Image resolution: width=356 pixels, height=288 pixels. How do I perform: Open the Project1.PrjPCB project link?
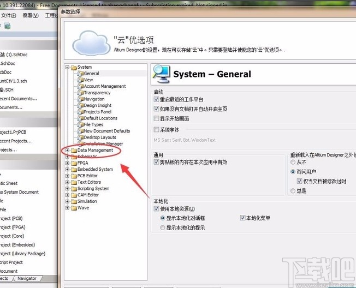(13, 132)
